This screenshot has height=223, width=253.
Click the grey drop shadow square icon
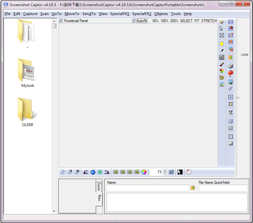click(231, 143)
